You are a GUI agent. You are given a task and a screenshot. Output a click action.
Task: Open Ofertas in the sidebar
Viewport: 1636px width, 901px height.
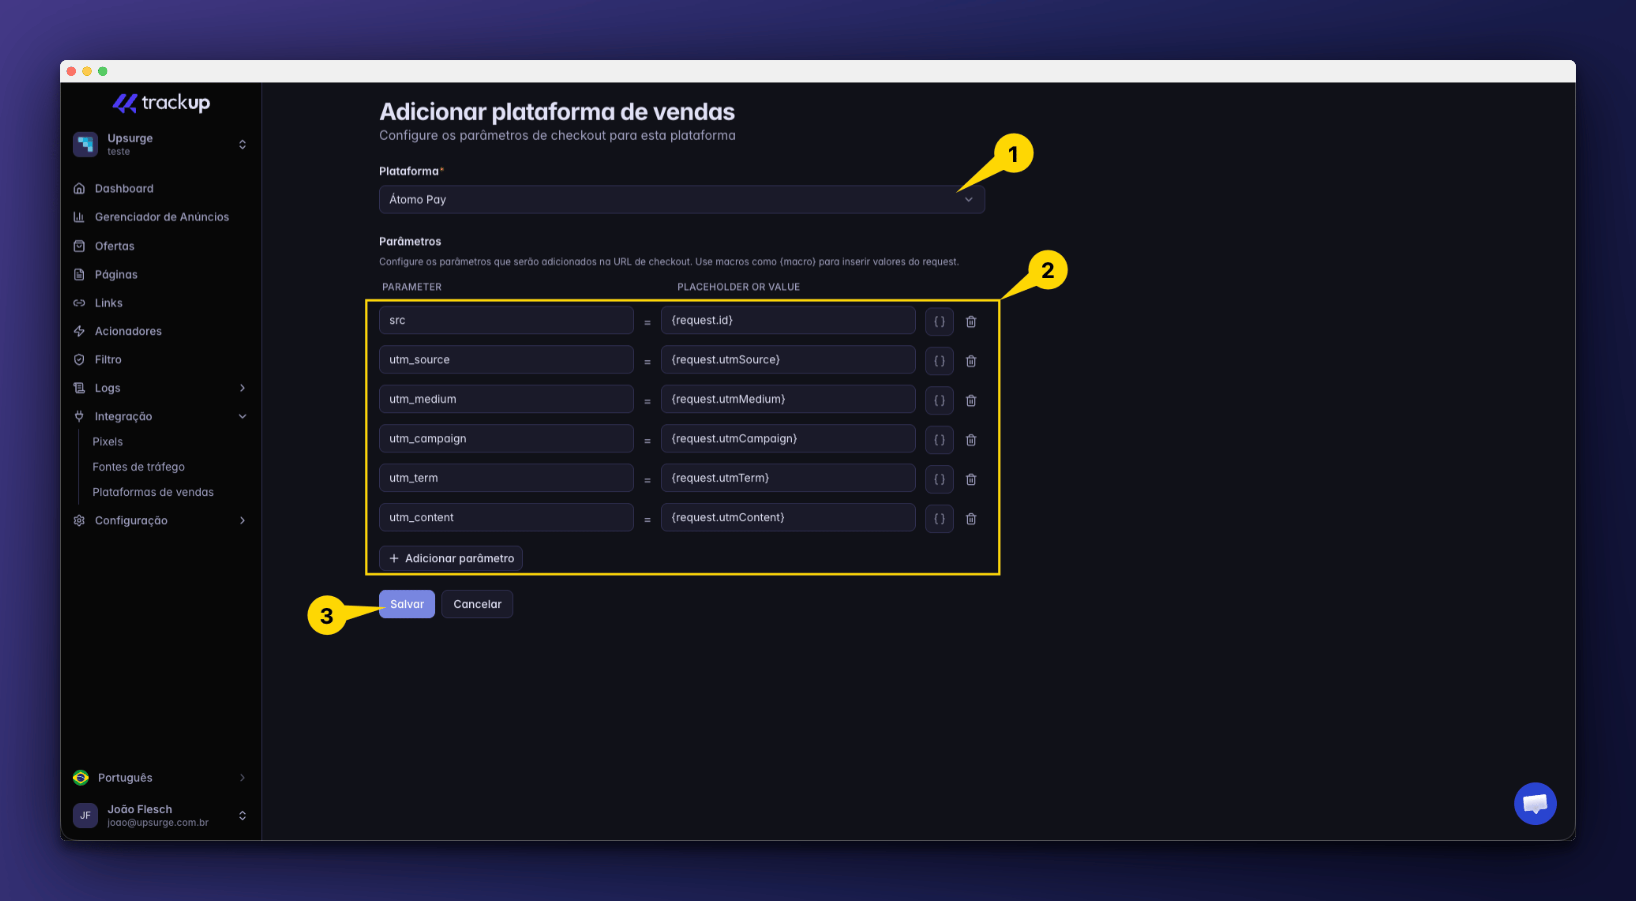(114, 246)
